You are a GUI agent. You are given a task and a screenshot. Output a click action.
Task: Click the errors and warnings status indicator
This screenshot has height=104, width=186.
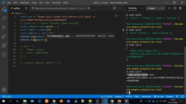click(7, 96)
